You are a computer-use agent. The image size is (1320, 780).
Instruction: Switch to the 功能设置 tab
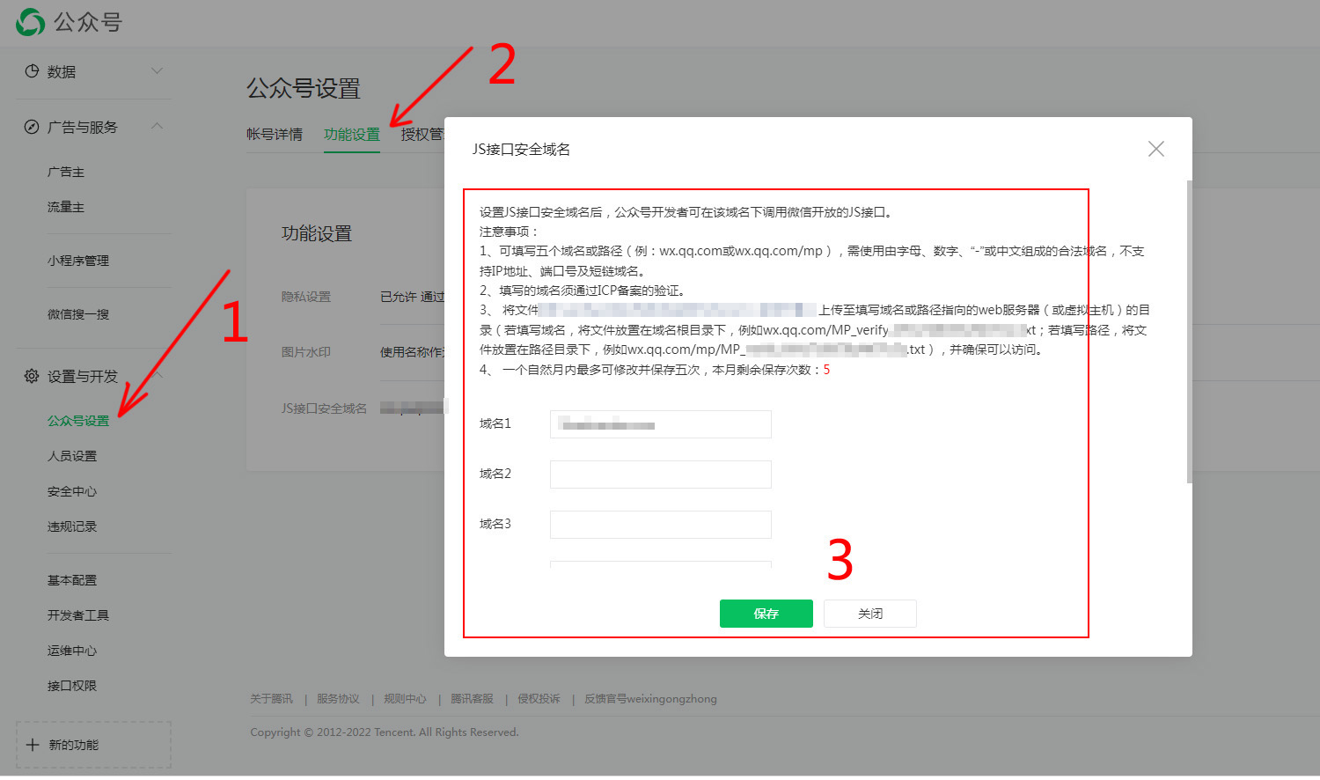(x=352, y=134)
